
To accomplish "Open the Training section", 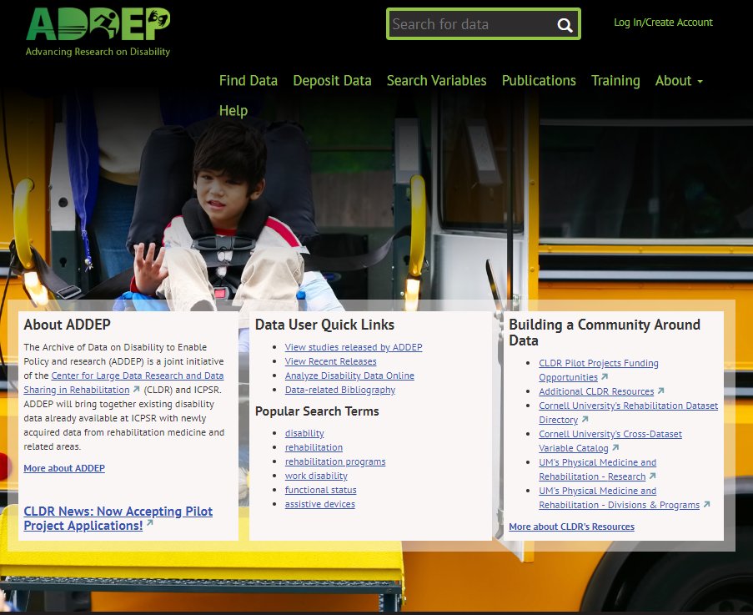I will coord(615,80).
